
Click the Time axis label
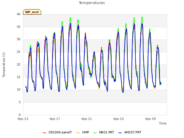(163, 123)
